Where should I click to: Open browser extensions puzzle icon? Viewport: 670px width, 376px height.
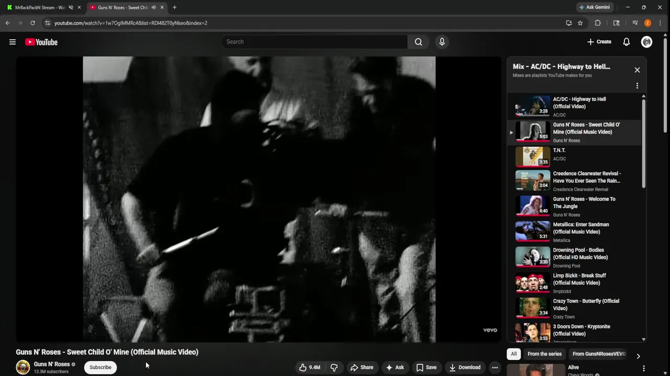point(598,23)
